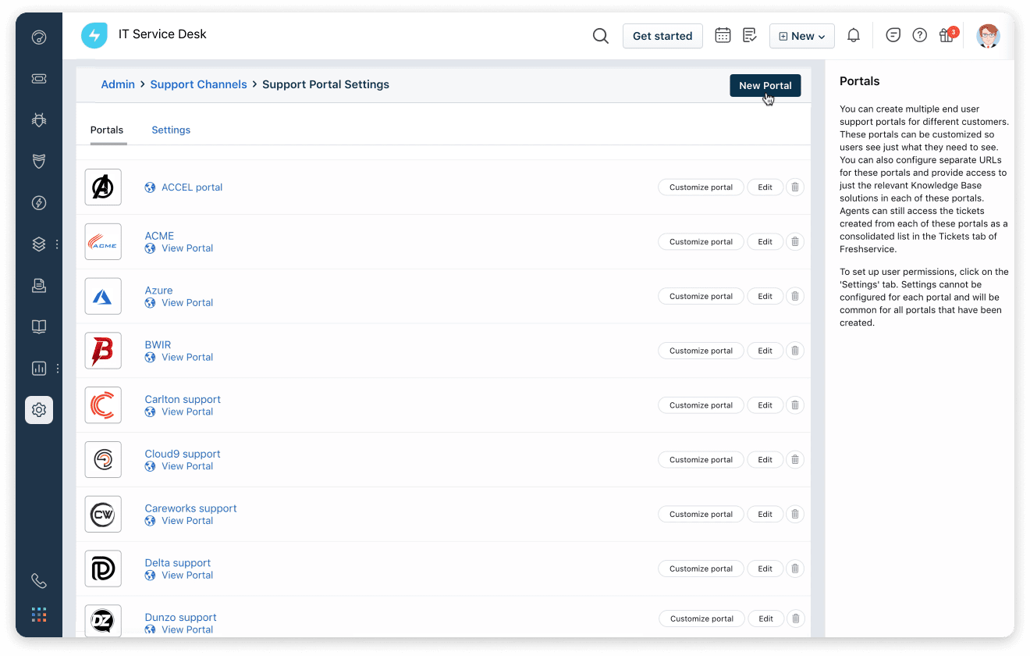The width and height of the screenshot is (1030, 656).
Task: Open the New dropdown in header
Action: [802, 36]
